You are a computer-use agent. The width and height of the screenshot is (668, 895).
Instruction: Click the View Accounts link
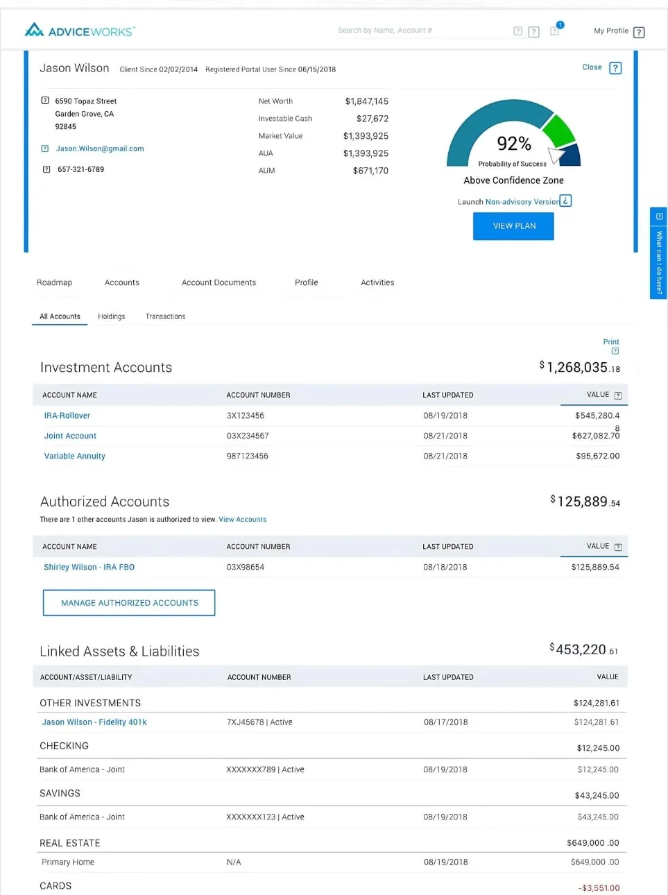coord(242,519)
